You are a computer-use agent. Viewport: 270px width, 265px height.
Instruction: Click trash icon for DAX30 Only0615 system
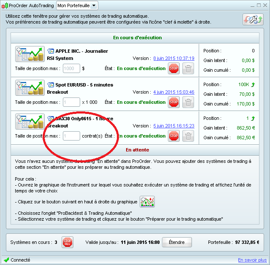188,136
